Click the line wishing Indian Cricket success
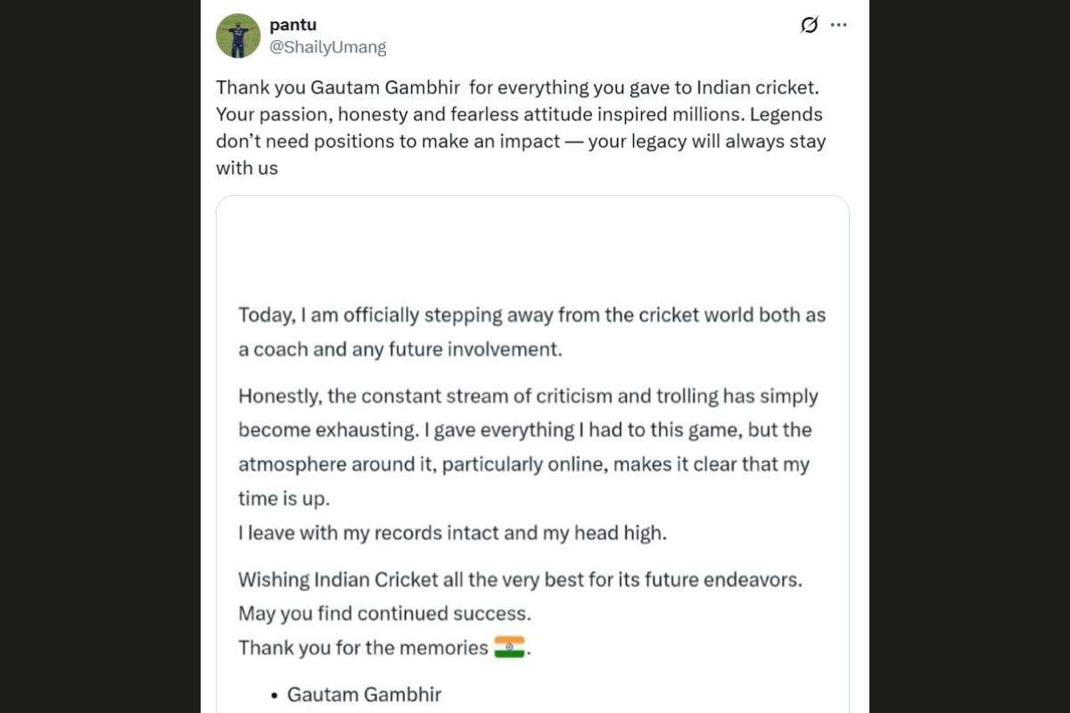1070x713 pixels. point(520,578)
